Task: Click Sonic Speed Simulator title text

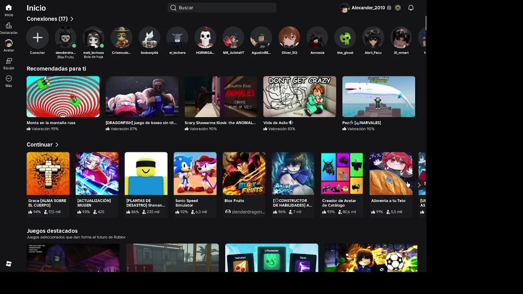Action: [x=187, y=203]
